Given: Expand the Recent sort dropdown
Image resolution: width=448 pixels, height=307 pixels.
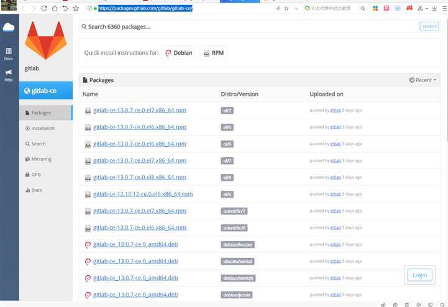Looking at the screenshot, I should (x=423, y=80).
